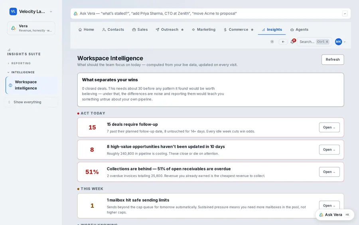Click the "THIS WEEK" section label
Screen dimensions: 359x225
pyautogui.click(x=92, y=189)
